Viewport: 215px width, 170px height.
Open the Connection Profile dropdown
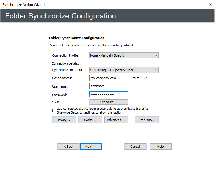124,55
